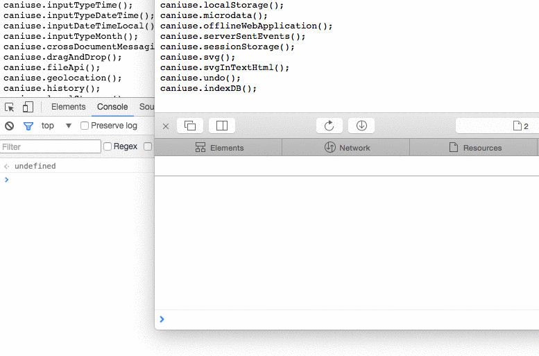Viewport: 539px width, 356px height.
Task: Reload the page from the inspector toolbar
Action: (x=330, y=126)
